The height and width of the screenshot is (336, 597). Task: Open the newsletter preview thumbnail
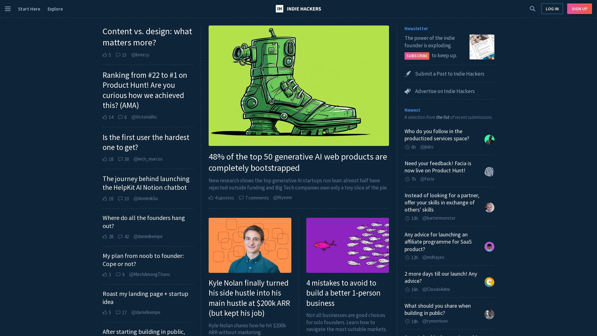click(482, 47)
